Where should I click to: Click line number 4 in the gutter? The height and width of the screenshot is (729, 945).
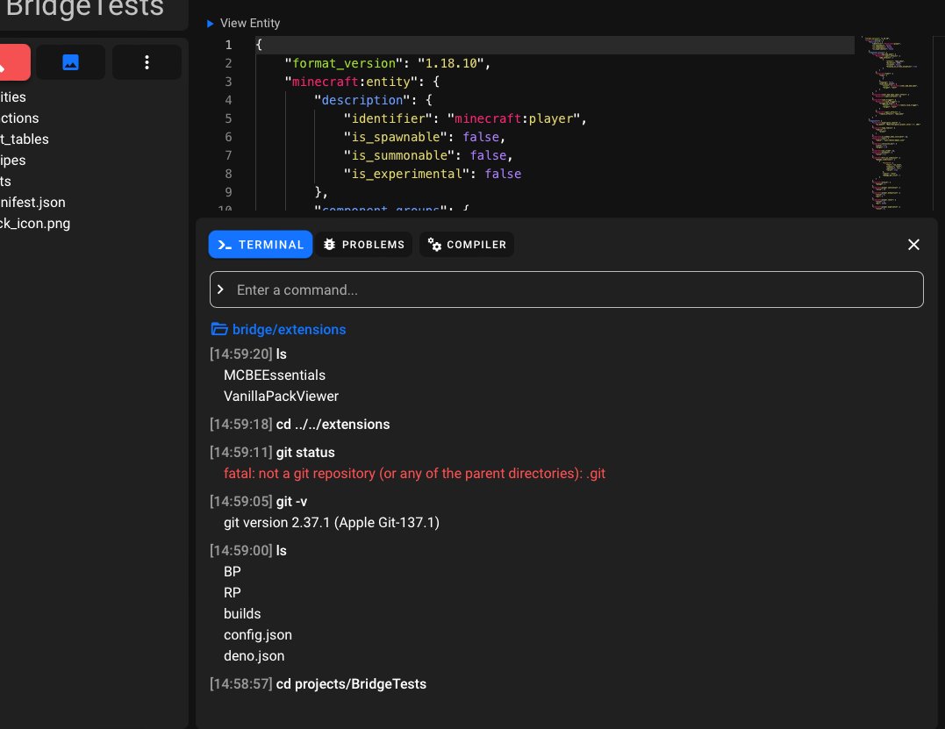228,100
